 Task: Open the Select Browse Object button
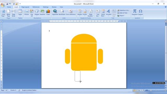tap(166, 85)
